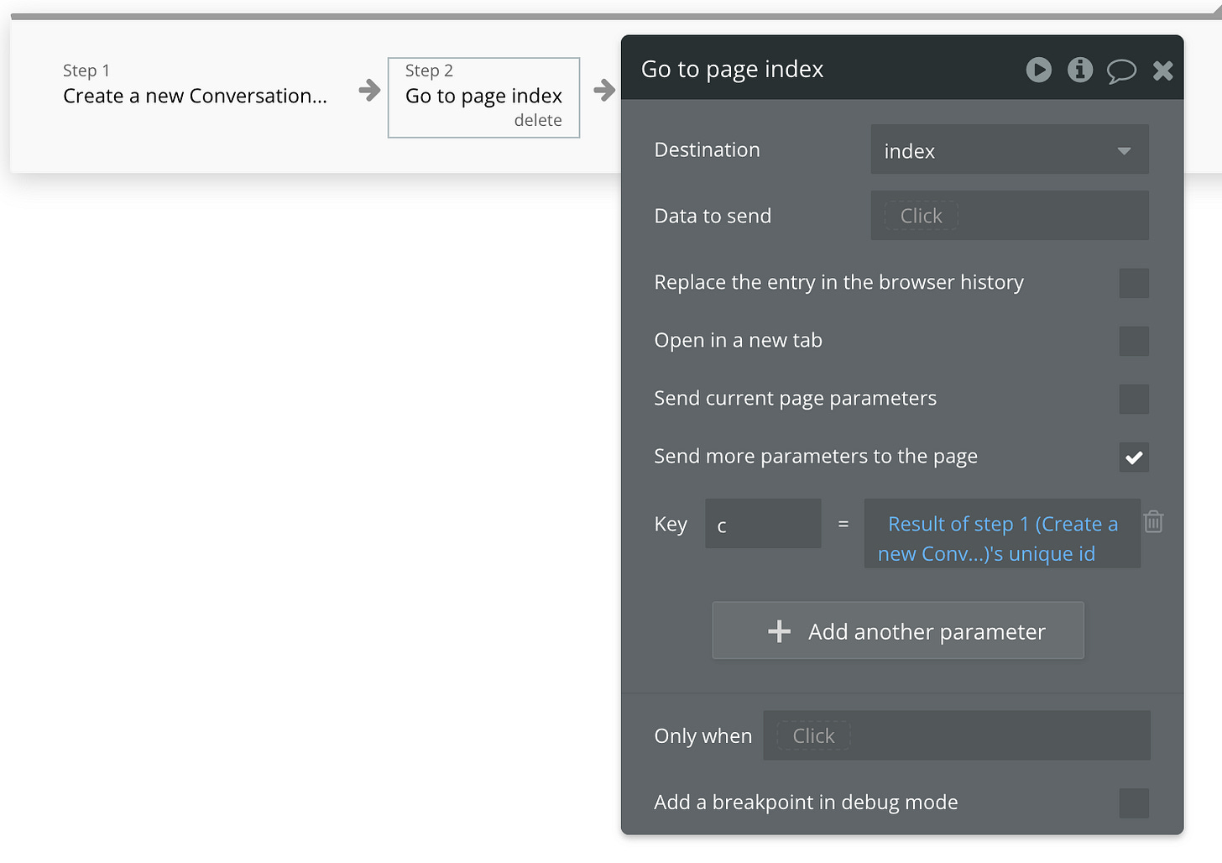
Task: Edit the Key field containing c
Action: [x=763, y=525]
